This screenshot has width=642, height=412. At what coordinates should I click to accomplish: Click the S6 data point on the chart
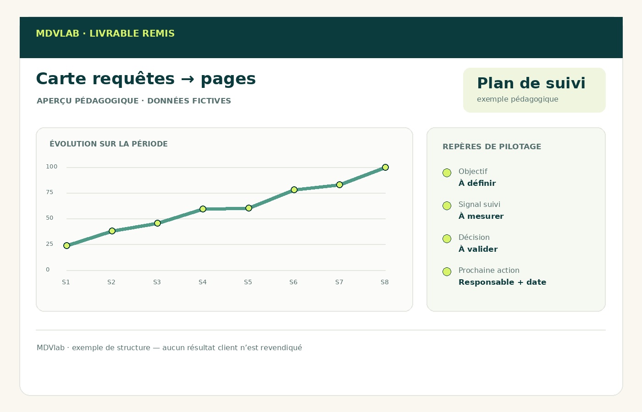click(x=294, y=190)
